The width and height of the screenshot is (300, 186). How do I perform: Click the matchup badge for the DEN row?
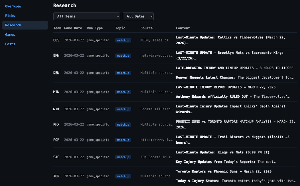coord(123,73)
